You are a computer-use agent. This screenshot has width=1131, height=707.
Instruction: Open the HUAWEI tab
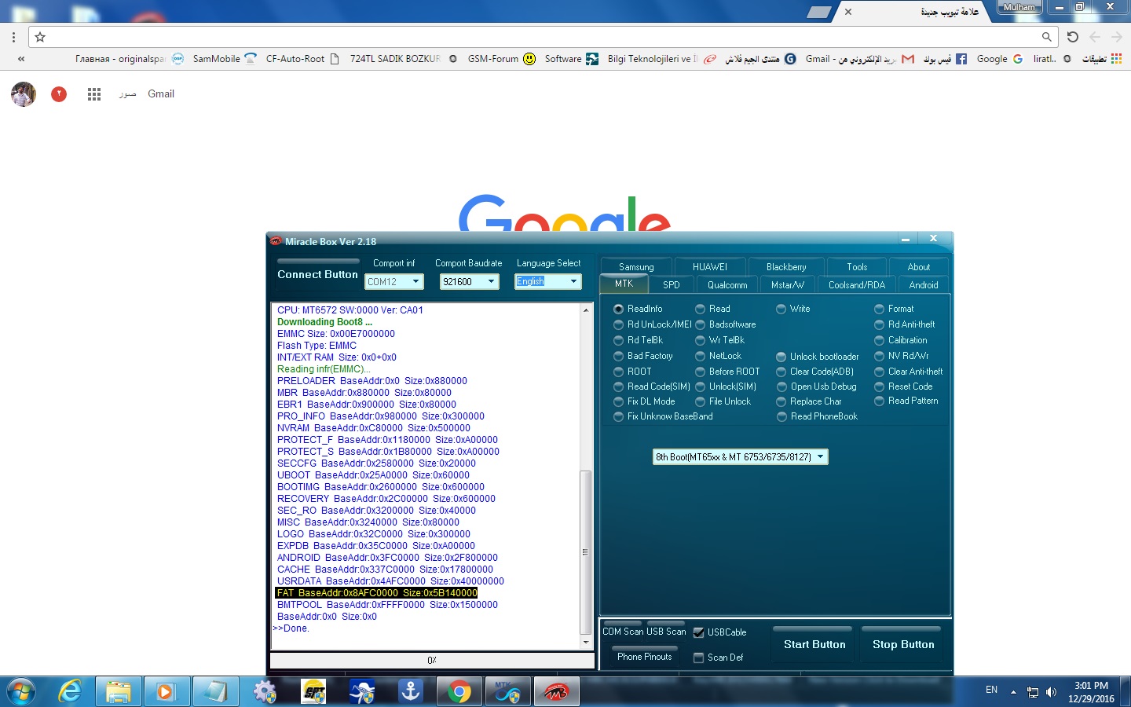(x=710, y=266)
